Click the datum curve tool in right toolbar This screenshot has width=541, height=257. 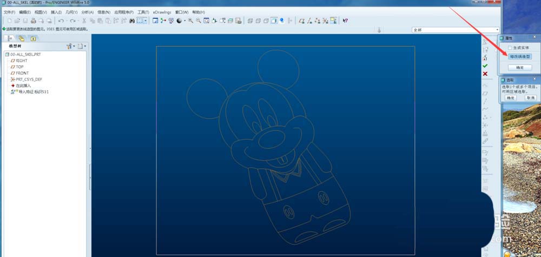[485, 109]
